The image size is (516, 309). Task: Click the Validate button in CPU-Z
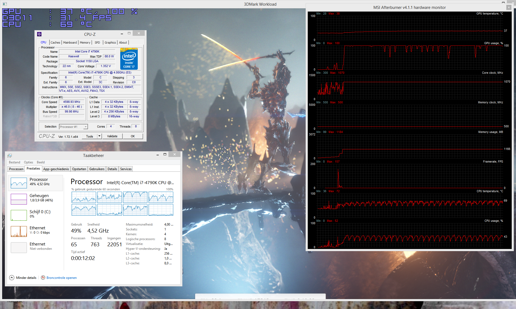[112, 136]
